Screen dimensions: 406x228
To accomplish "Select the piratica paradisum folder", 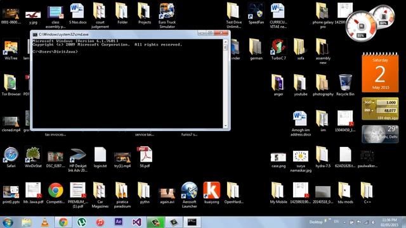I will point(122,195).
